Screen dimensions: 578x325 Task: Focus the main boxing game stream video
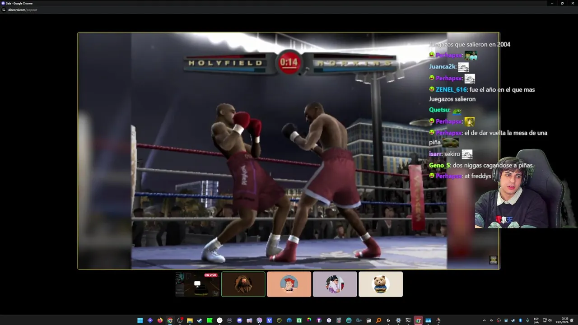point(289,151)
